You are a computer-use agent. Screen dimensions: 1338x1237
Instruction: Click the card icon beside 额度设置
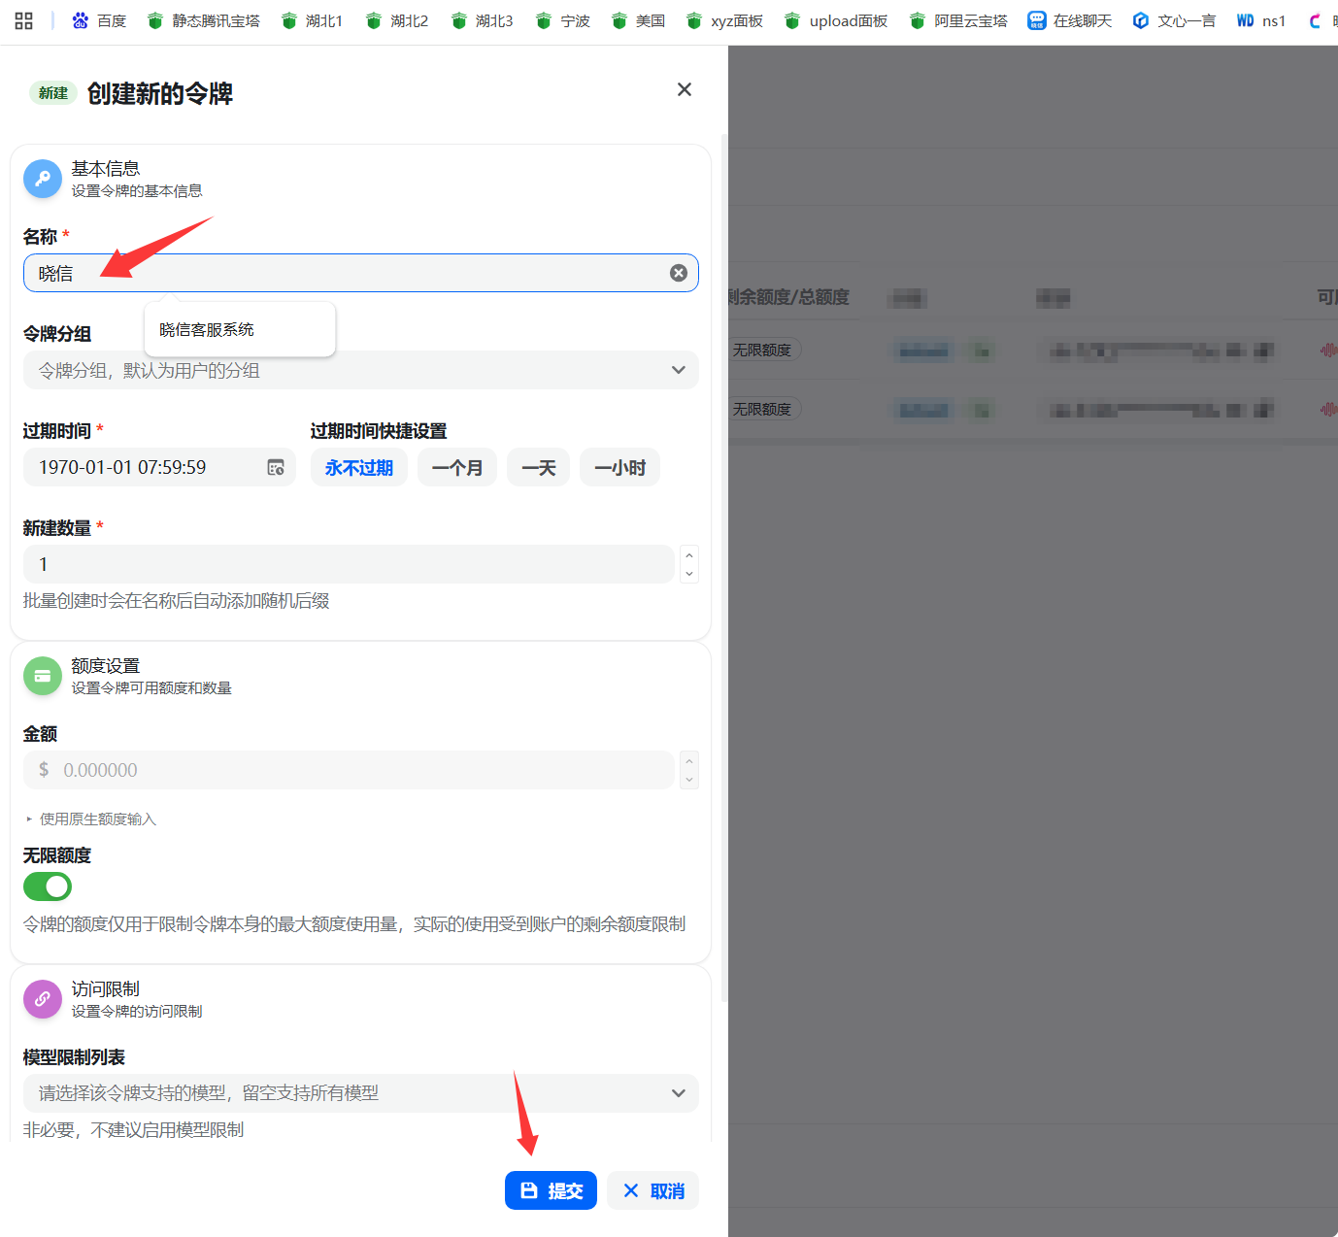(43, 676)
